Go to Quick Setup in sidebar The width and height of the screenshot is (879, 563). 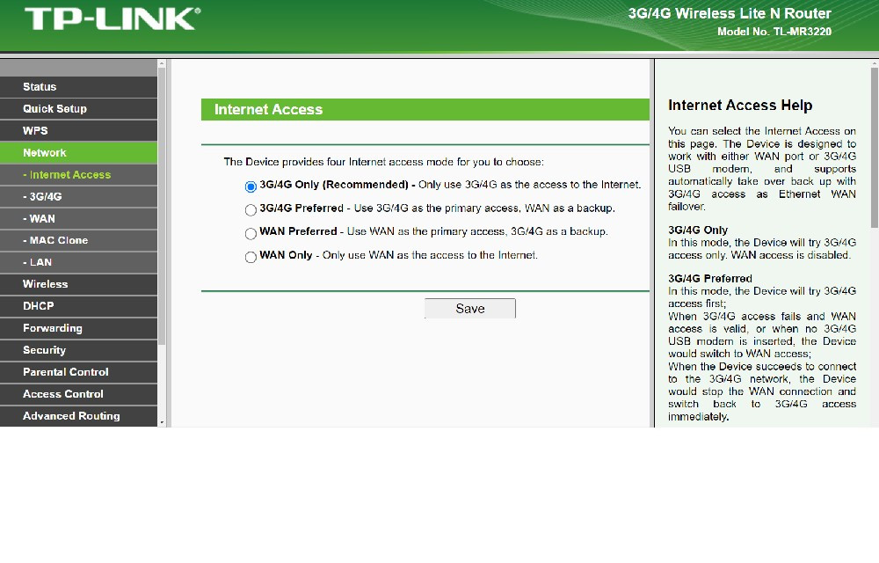point(54,109)
